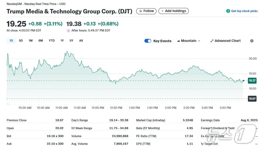Click the star icon in Follow button

coord(141,11)
